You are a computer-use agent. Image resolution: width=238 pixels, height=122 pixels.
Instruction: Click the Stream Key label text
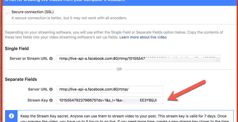coord(38,100)
